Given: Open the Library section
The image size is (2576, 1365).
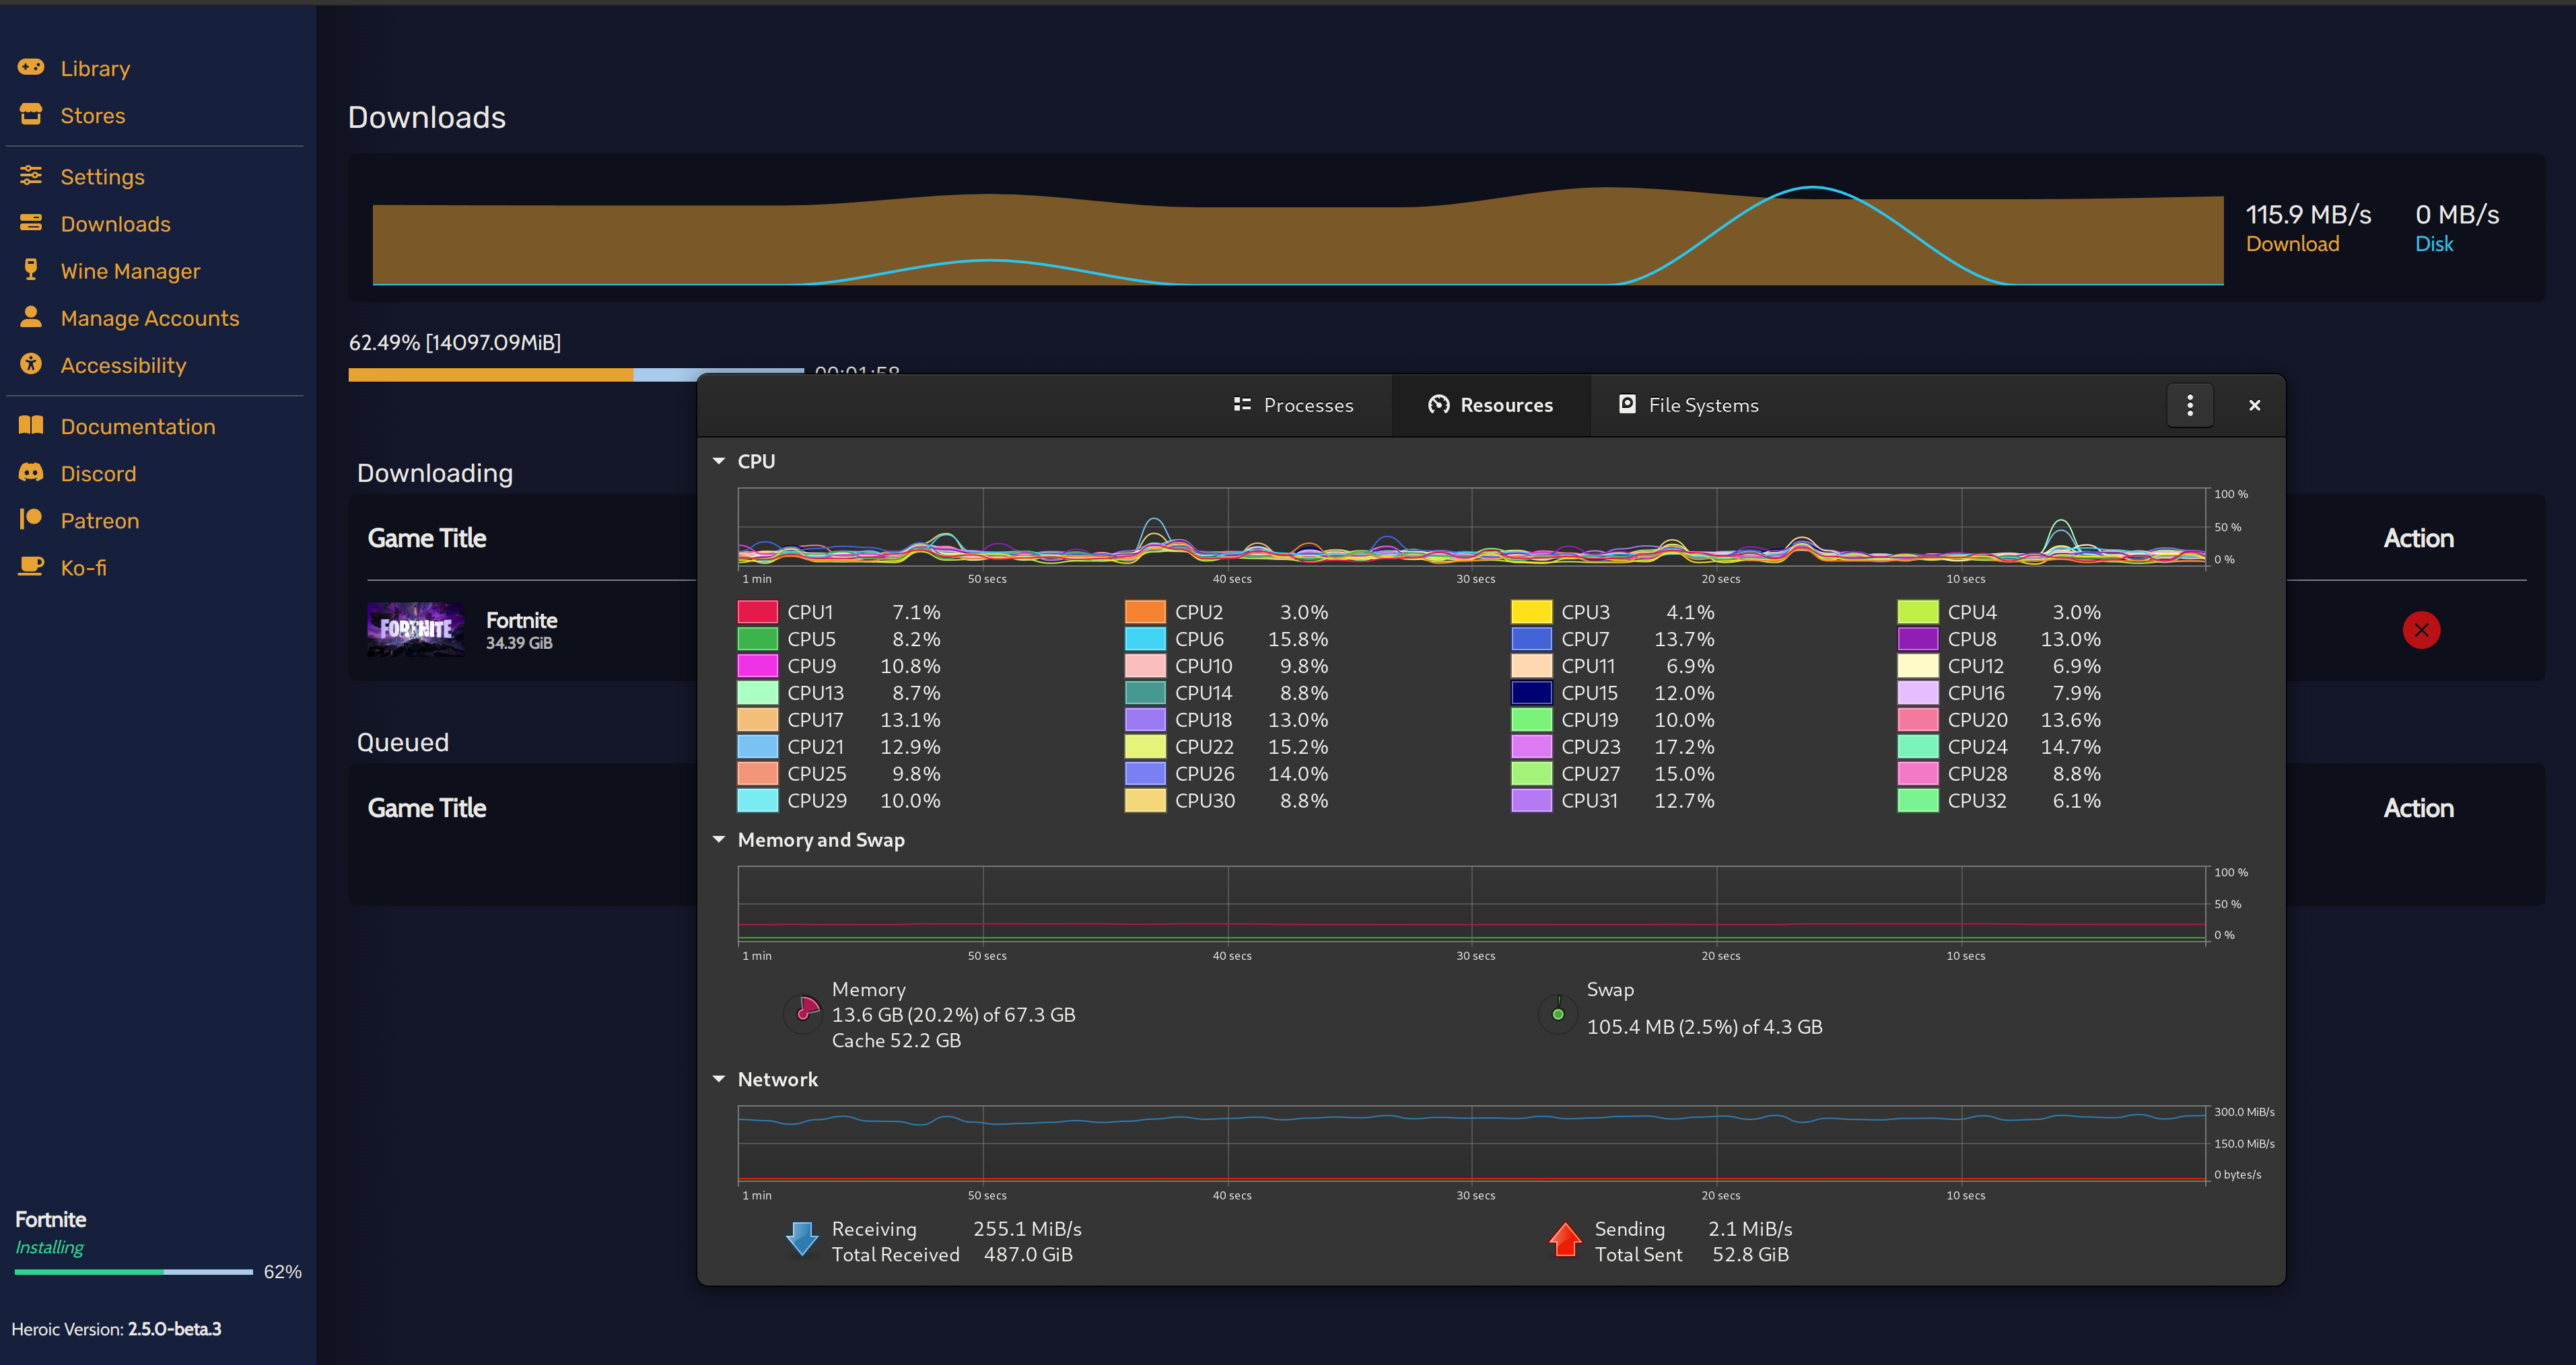Looking at the screenshot, I should [95, 67].
